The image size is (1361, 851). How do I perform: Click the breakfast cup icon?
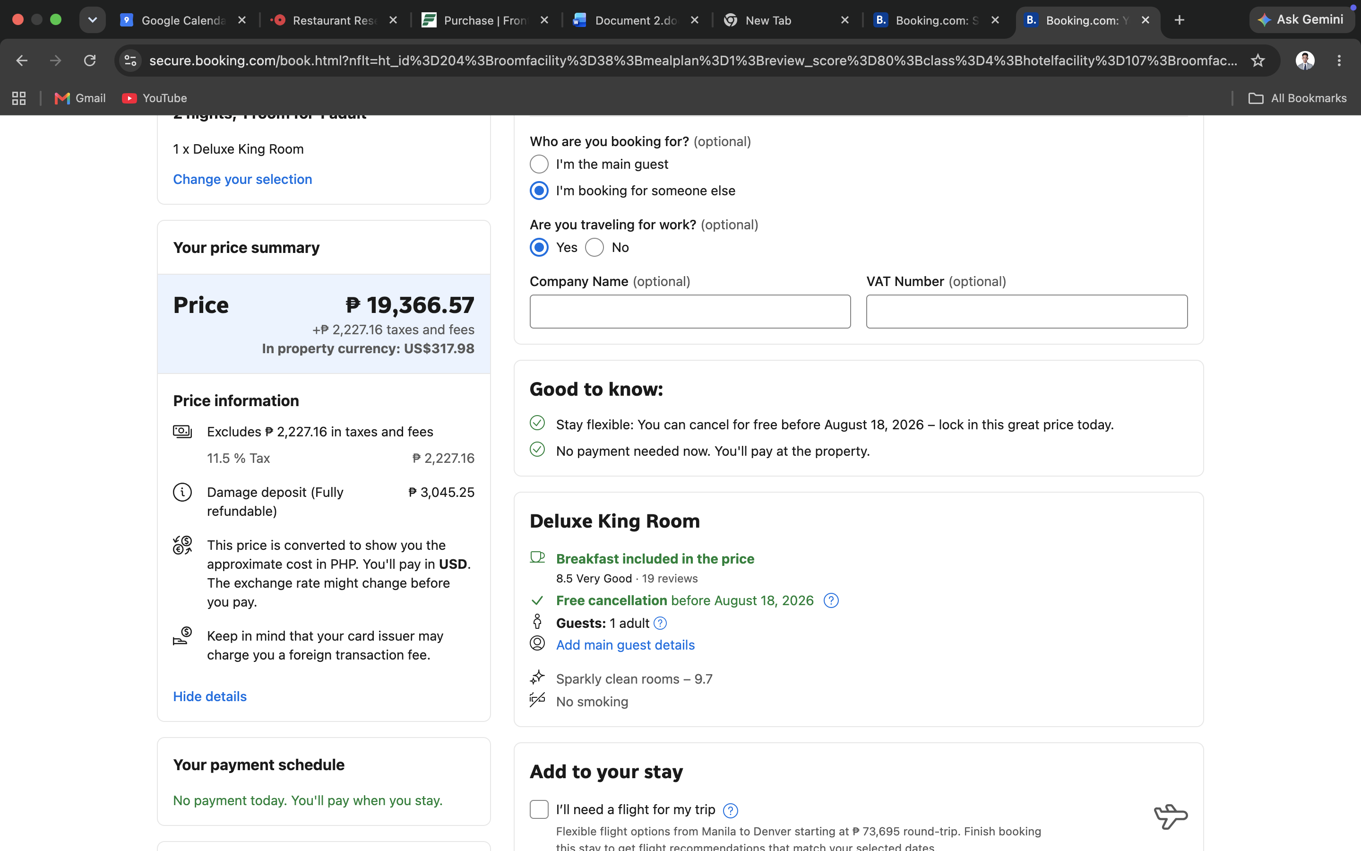coord(537,557)
